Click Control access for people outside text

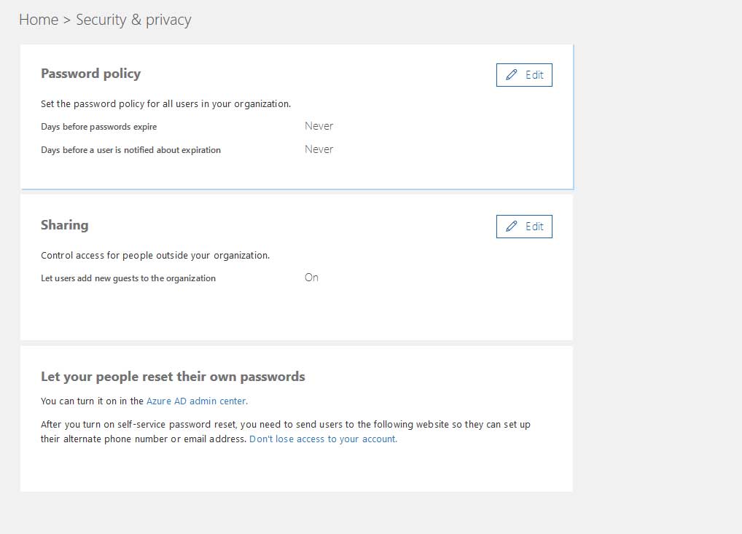pos(155,256)
